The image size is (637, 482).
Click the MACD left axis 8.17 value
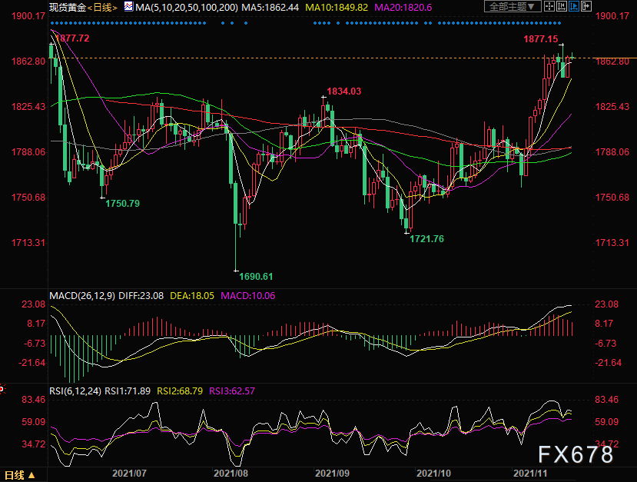click(37, 324)
